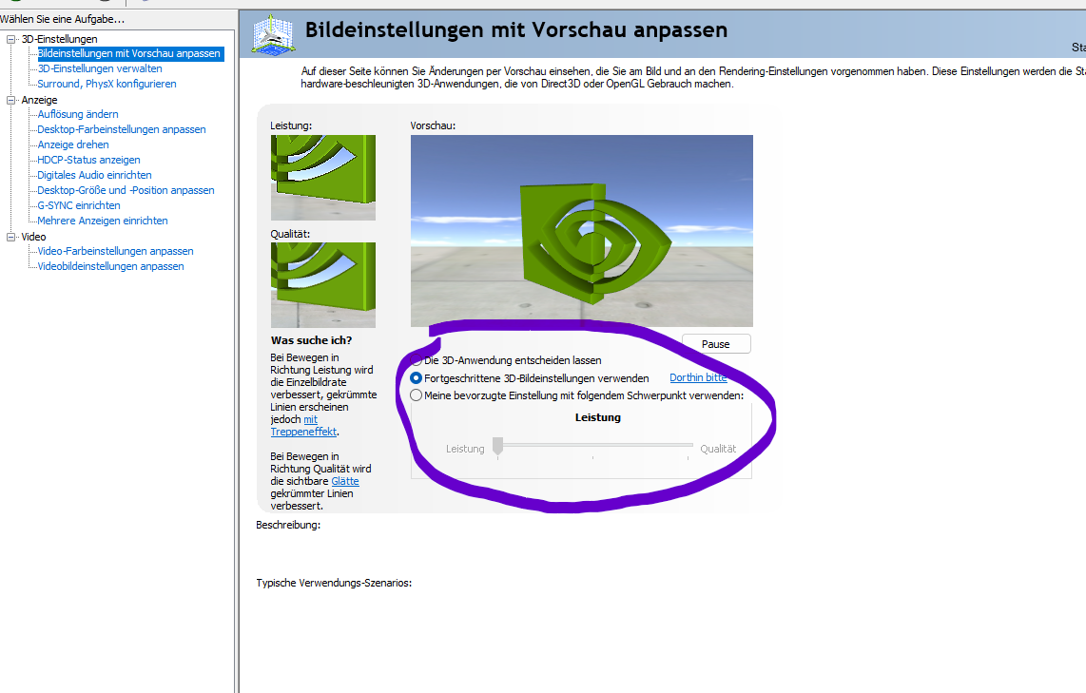
Task: Click the Leistung preview thumbnail
Action: pyautogui.click(x=322, y=178)
